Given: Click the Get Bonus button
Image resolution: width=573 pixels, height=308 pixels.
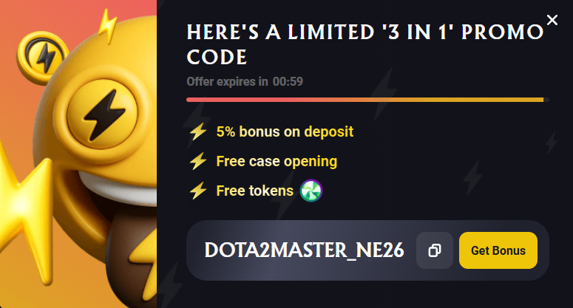Looking at the screenshot, I should (x=498, y=250).
